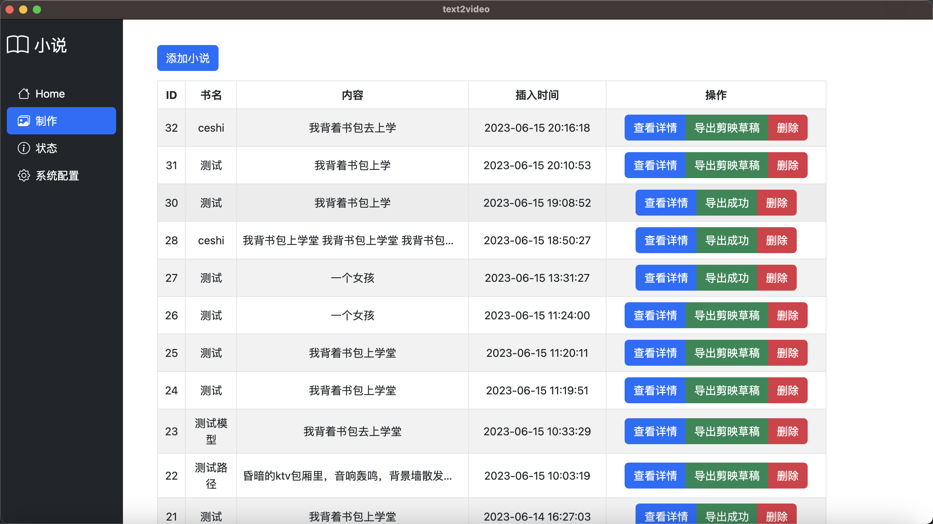933x524 pixels.
Task: Click the book logo icon beside 小说
Action: [17, 45]
